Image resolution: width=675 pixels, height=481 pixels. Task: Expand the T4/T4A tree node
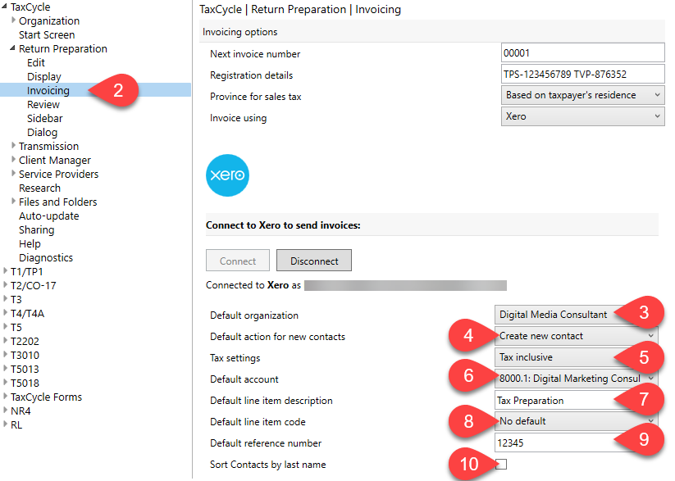coord(5,312)
